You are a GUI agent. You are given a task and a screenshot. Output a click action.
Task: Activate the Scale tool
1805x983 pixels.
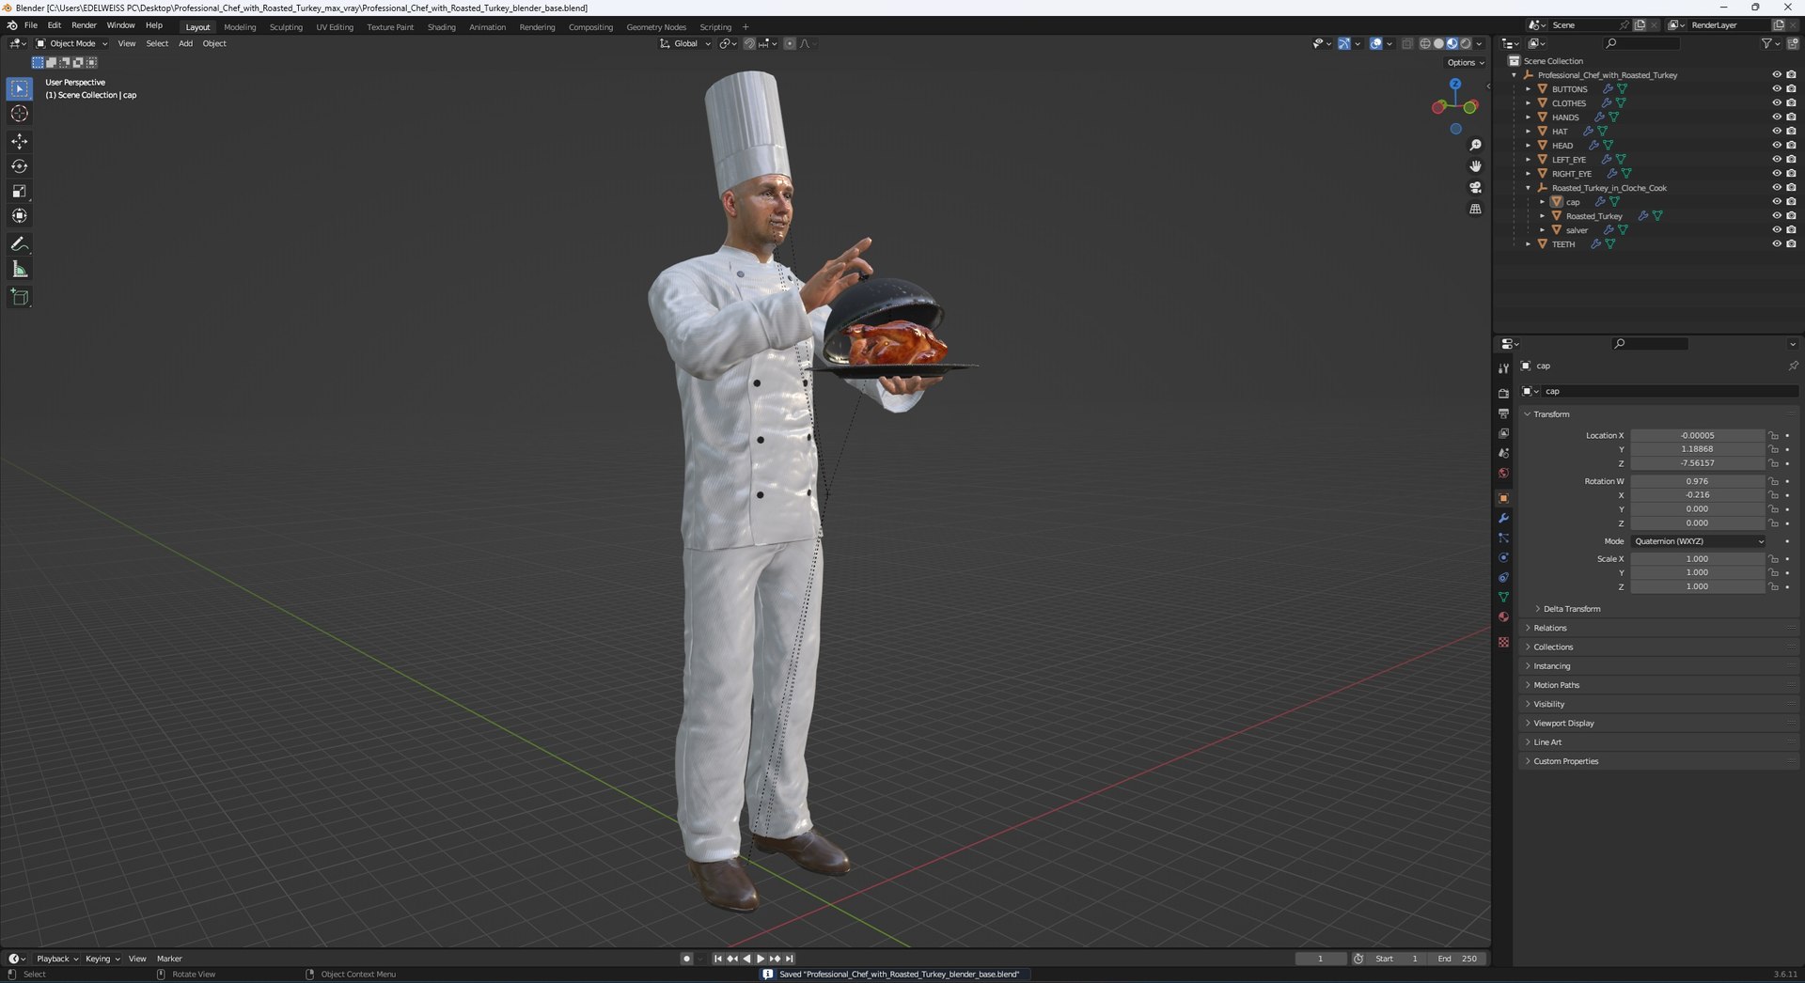[x=19, y=191]
